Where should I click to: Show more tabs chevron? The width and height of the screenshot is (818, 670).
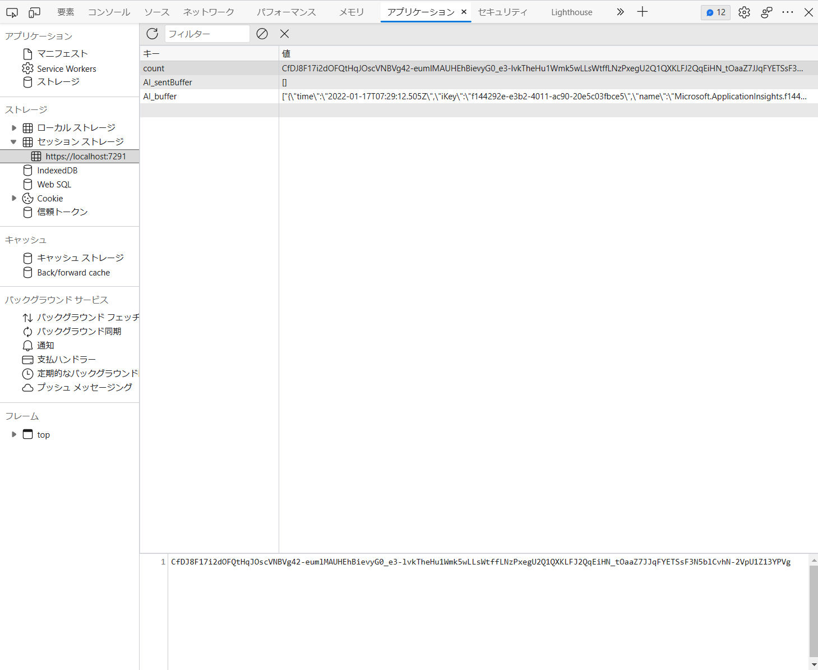click(620, 12)
